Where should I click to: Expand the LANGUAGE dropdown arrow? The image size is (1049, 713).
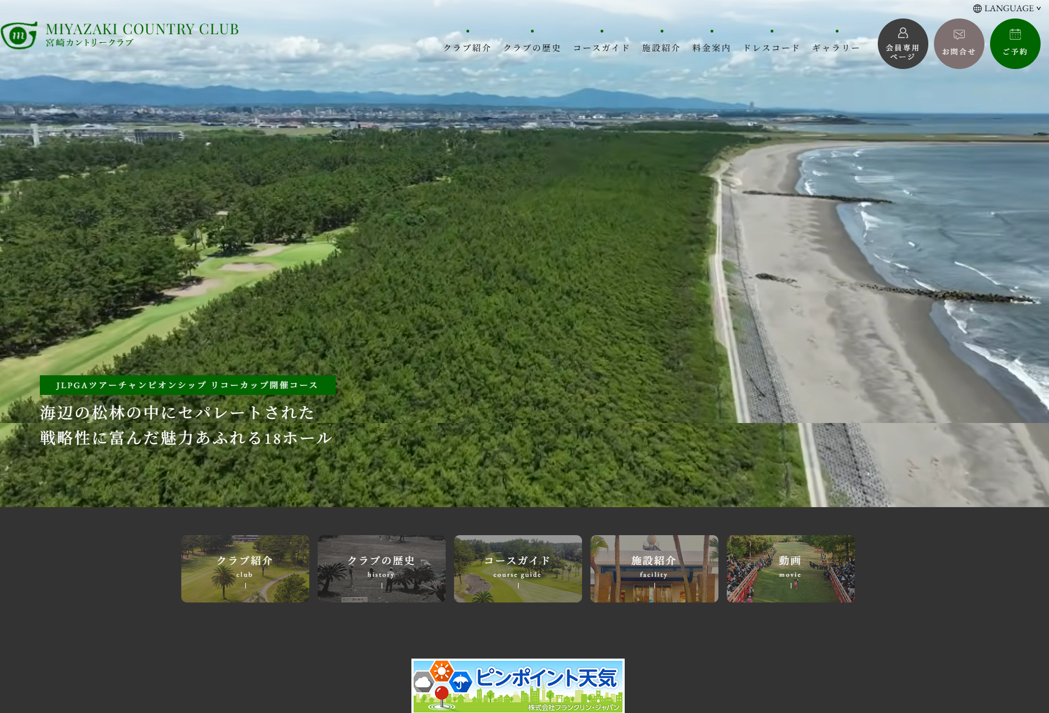[x=1038, y=8]
